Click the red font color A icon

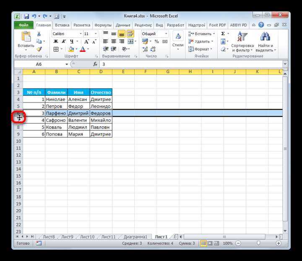[x=83, y=49]
